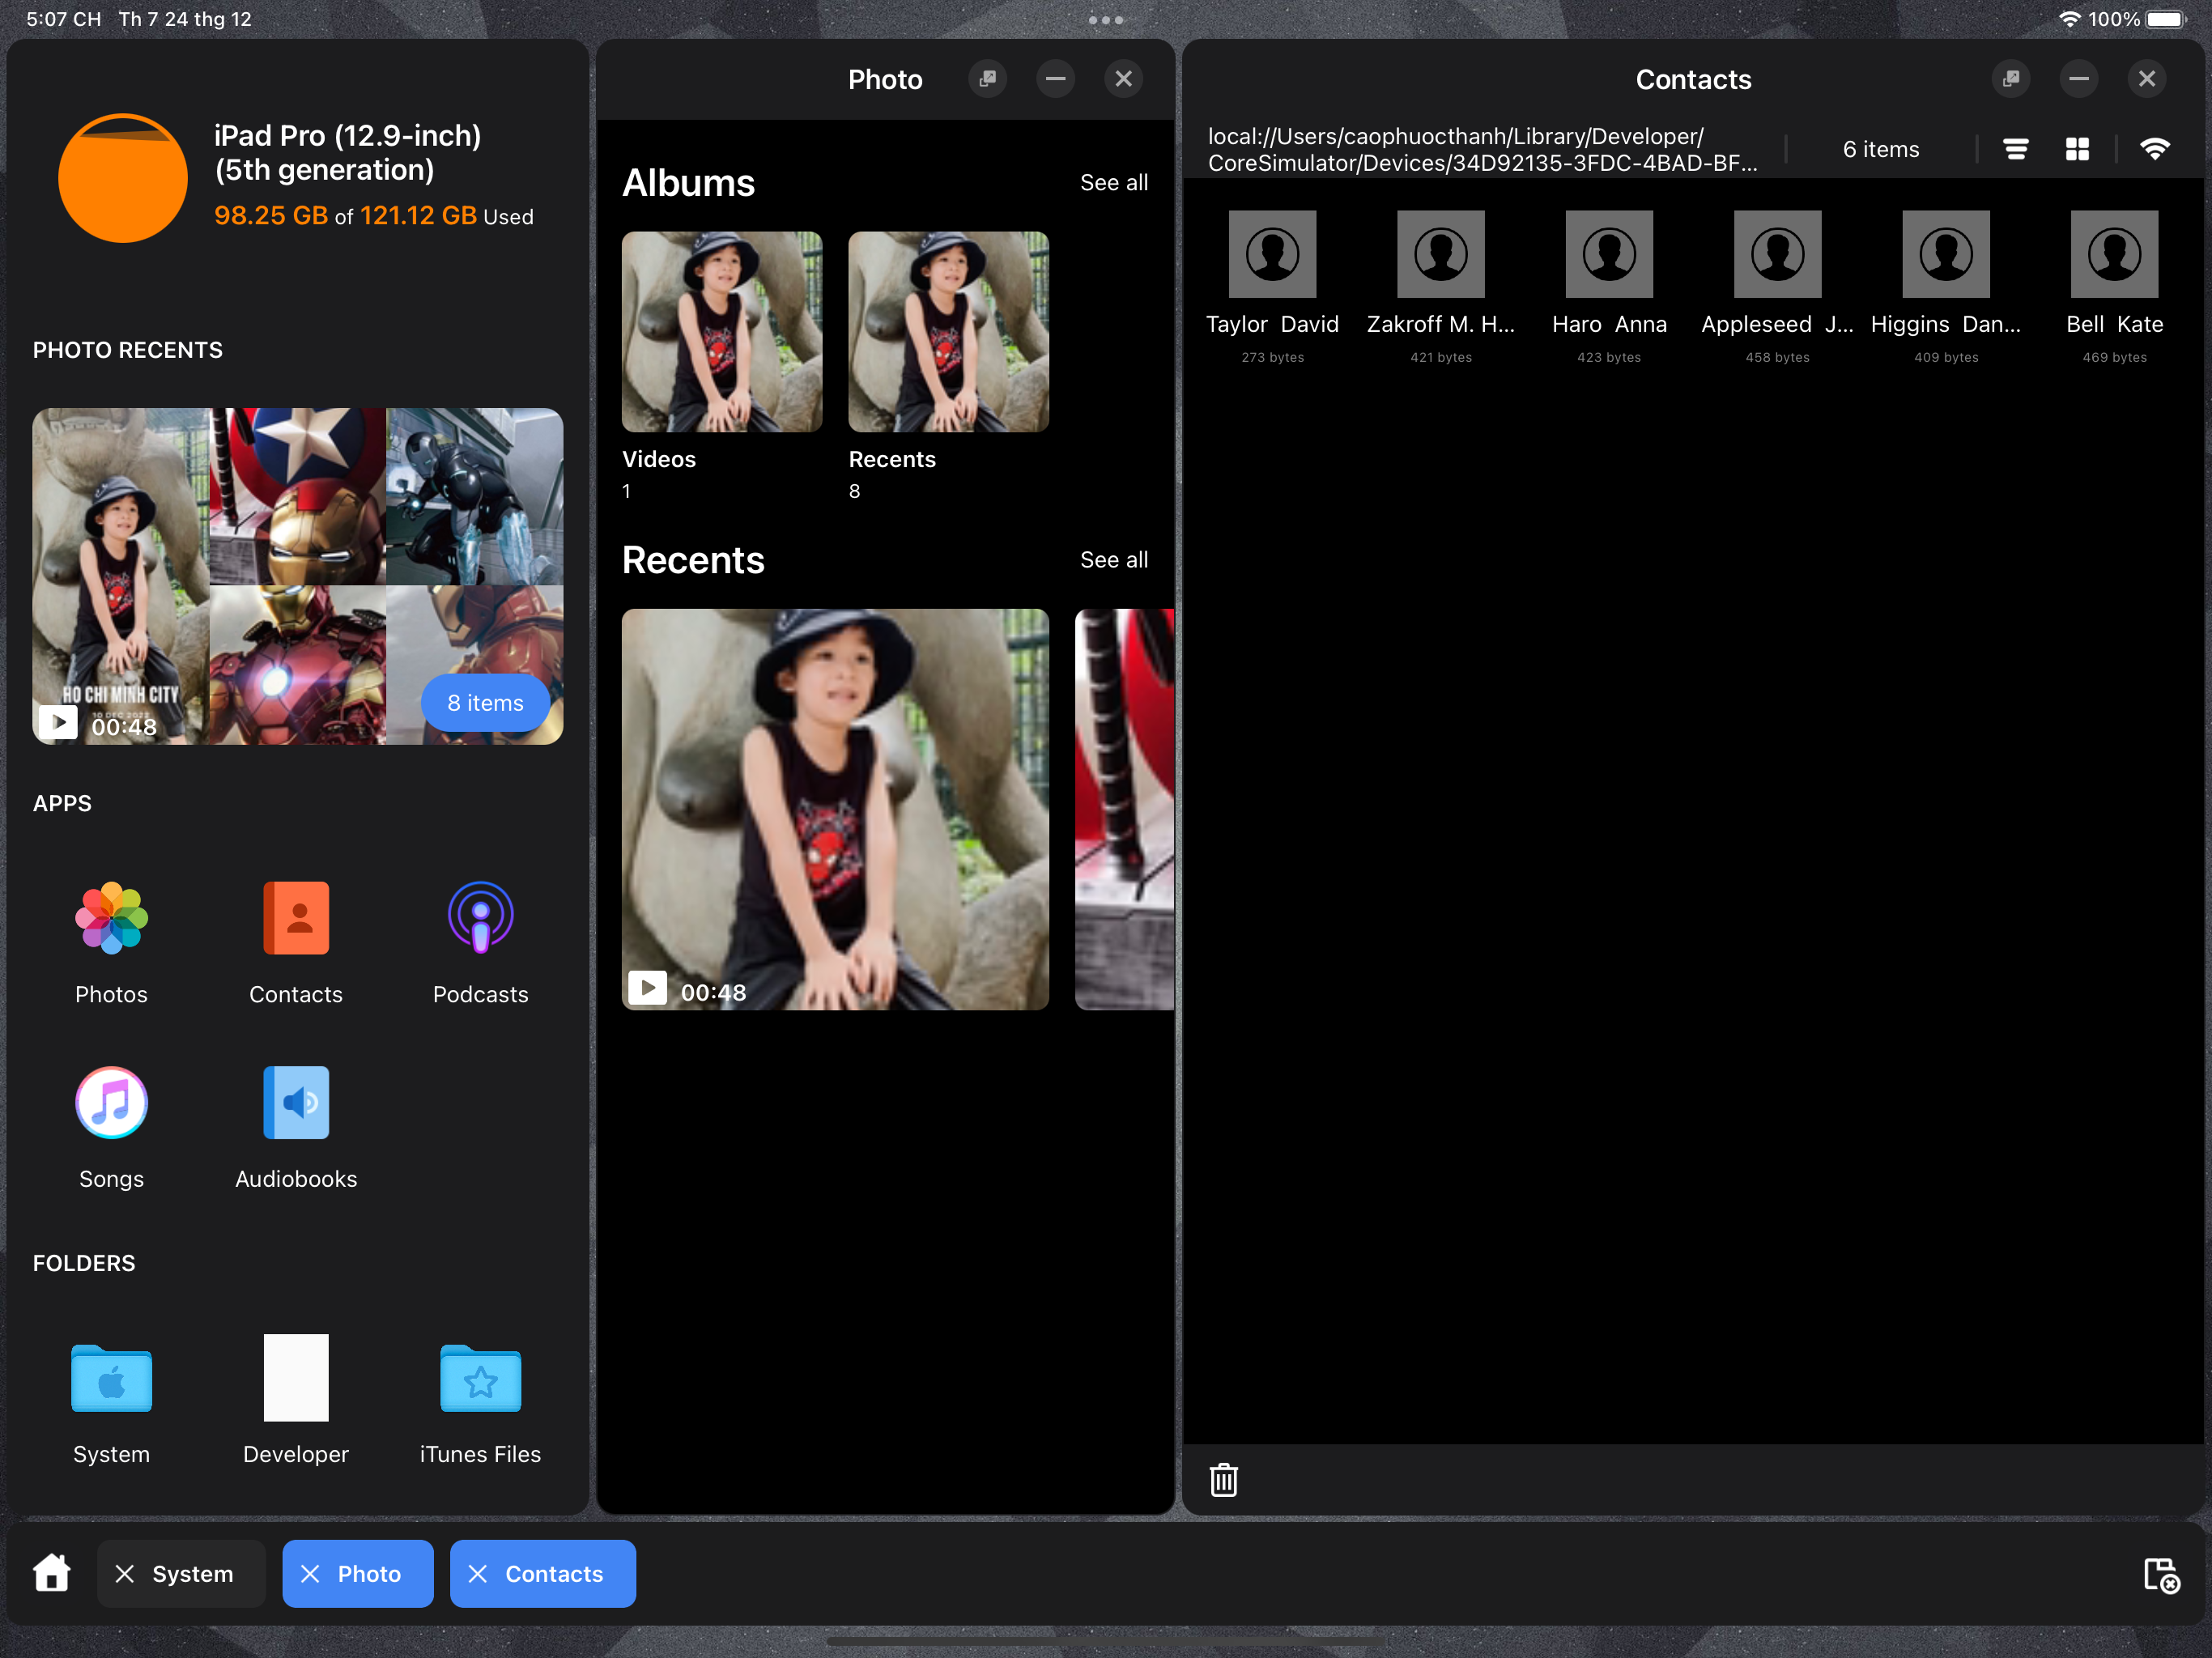
Task: Click the 6 items label in Contacts
Action: [1880, 149]
